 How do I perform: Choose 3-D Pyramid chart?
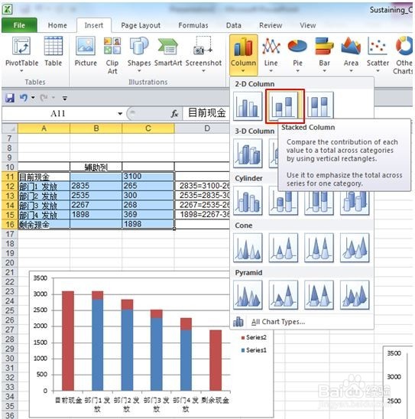[355, 294]
